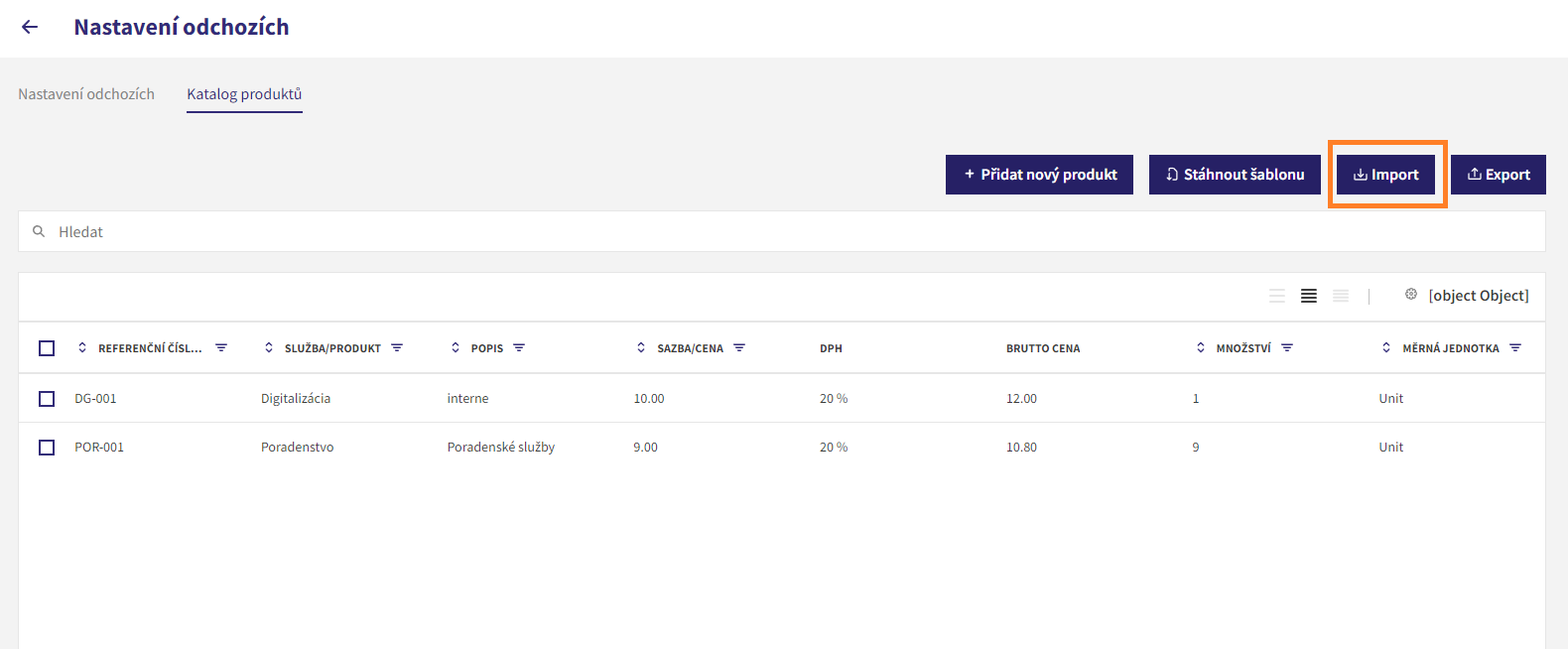This screenshot has width=1568, height=649.
Task: Toggle the select-all header checkbox
Action: point(47,348)
